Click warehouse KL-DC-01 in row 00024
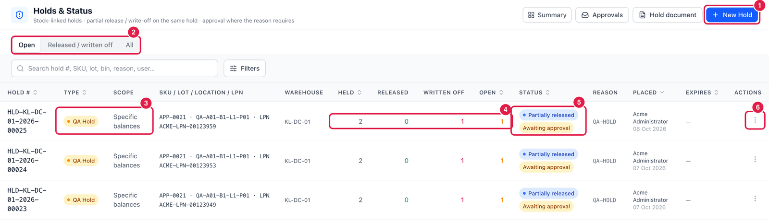This screenshot has width=769, height=222. point(298,161)
